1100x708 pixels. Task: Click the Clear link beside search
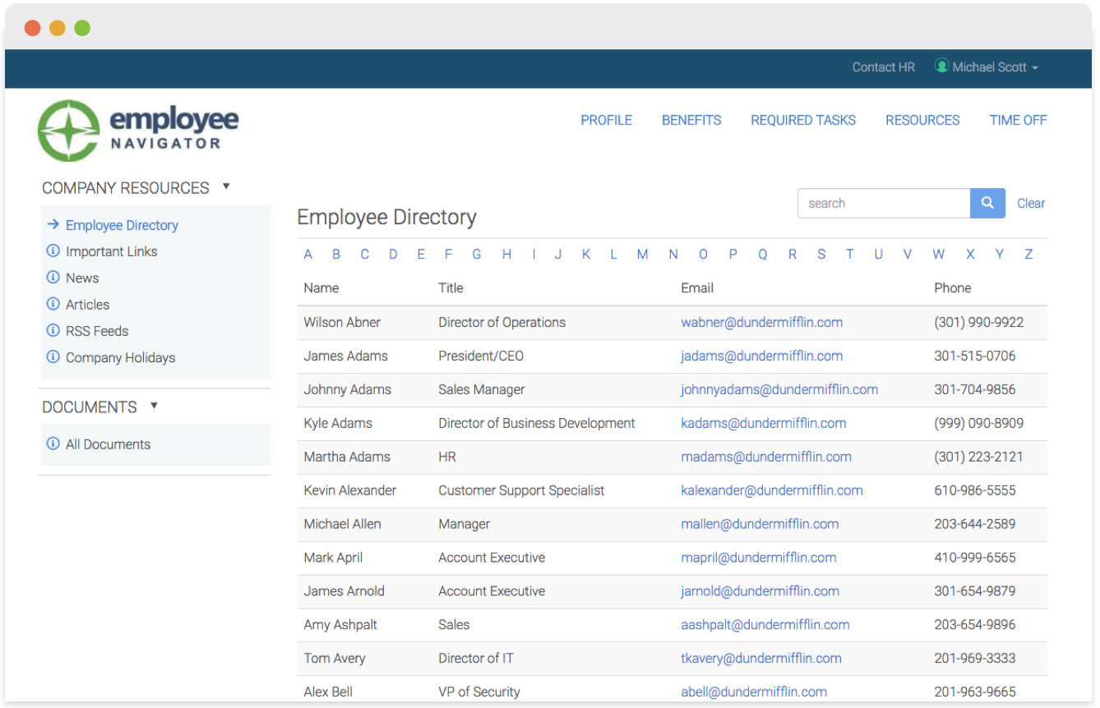(1031, 203)
